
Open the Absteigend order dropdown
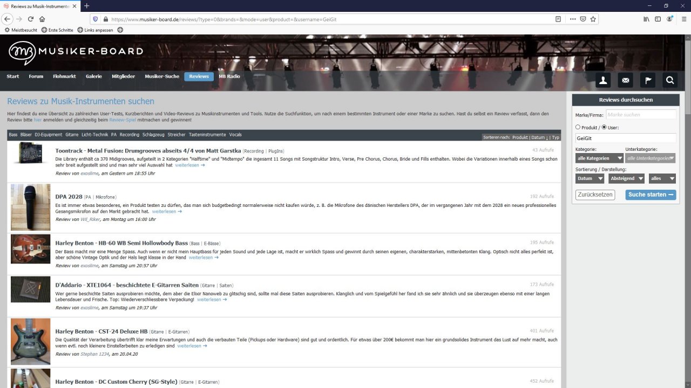(626, 178)
